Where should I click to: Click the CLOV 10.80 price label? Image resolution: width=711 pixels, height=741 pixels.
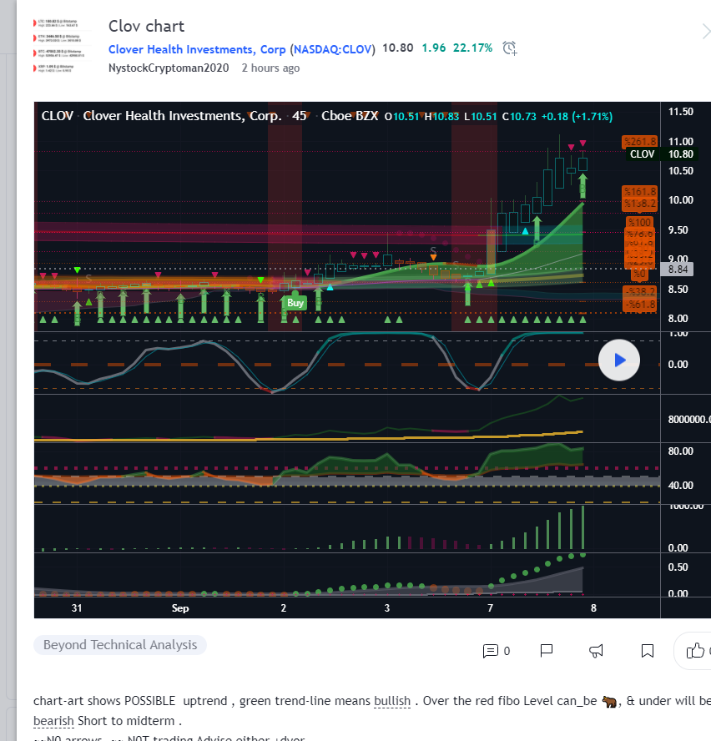pos(644,154)
